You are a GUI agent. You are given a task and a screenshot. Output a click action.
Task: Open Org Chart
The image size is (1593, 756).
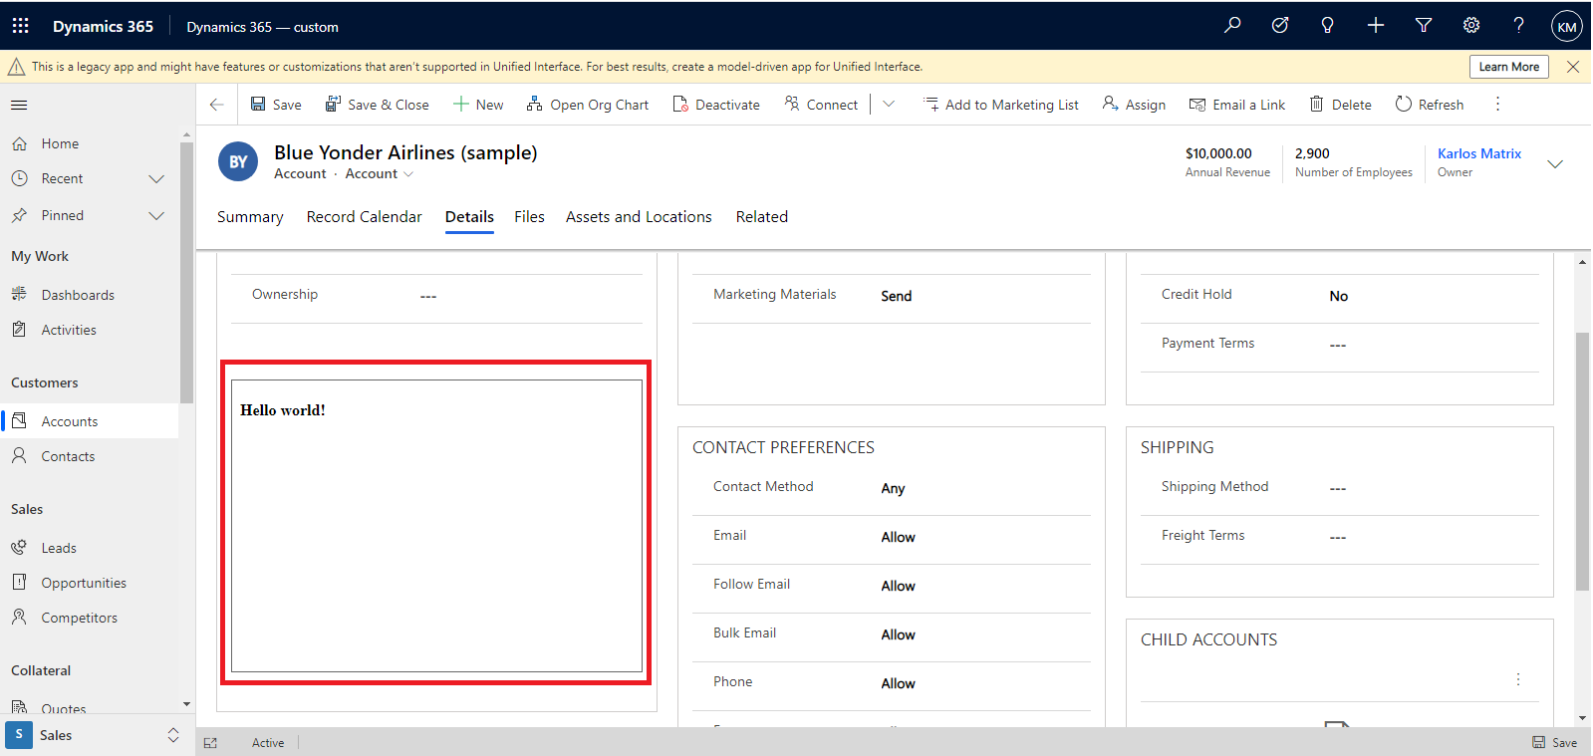point(588,105)
